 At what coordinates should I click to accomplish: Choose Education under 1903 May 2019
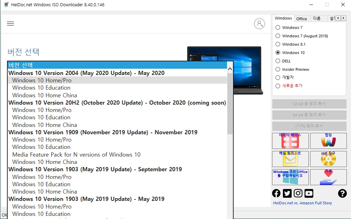pyautogui.click(x=117, y=214)
